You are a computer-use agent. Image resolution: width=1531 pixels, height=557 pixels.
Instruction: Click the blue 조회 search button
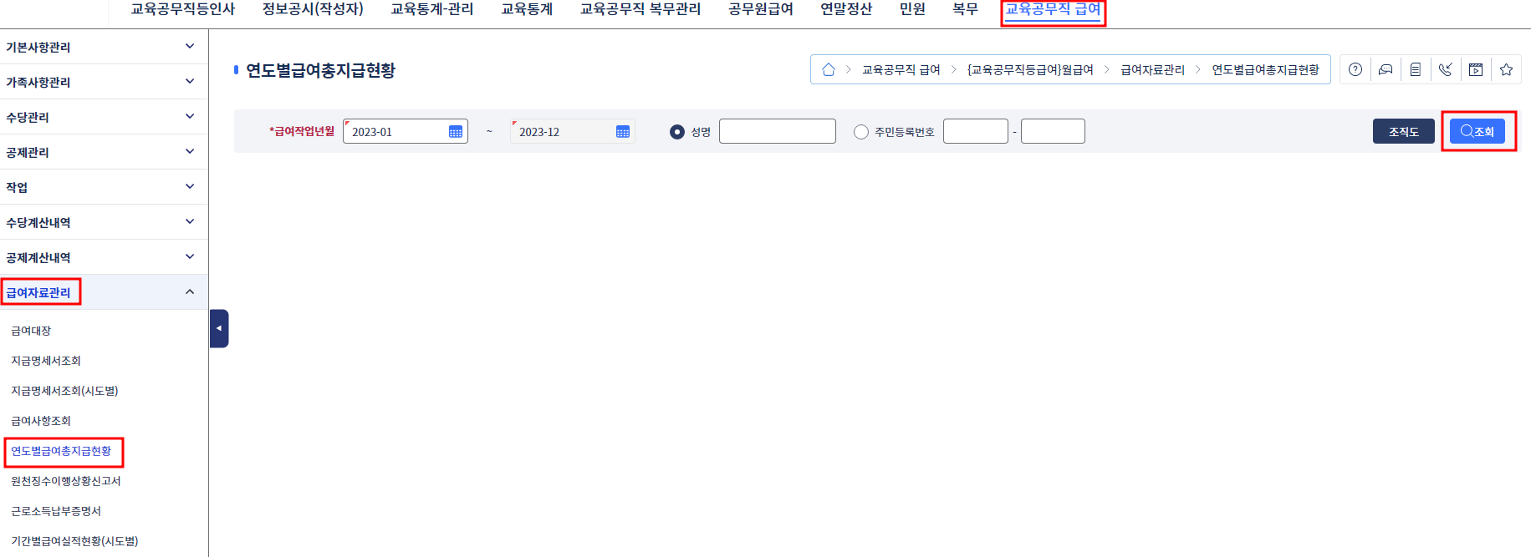[1477, 131]
